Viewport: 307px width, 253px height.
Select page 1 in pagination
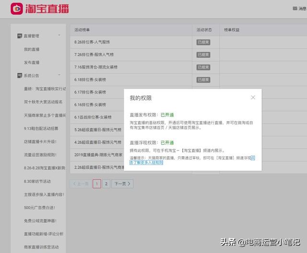click(x=96, y=184)
